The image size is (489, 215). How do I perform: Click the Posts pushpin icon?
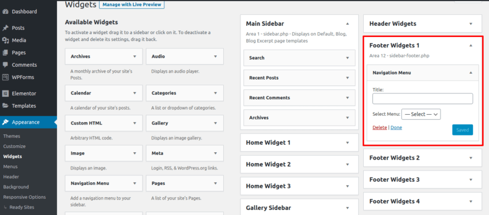tap(5, 28)
